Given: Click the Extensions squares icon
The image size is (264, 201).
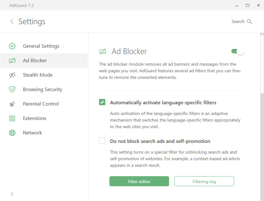Looking at the screenshot, I should pyautogui.click(x=12, y=118).
